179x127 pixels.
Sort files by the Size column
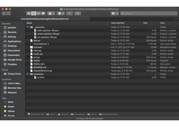tap(150, 23)
